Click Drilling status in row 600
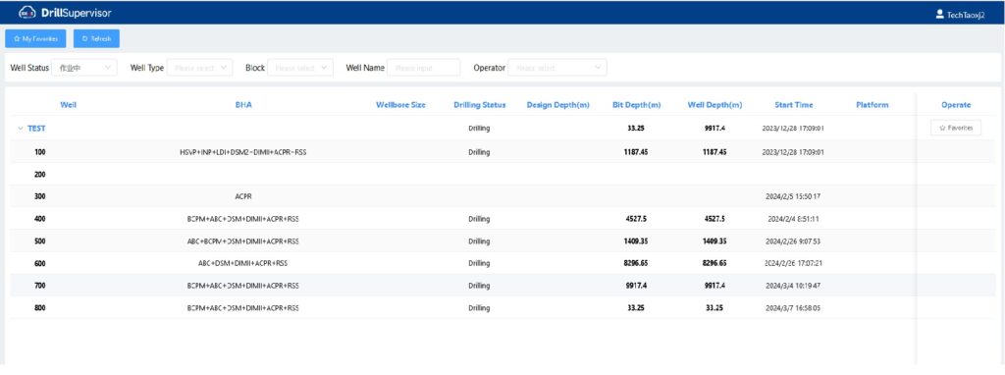Viewport: 1005px width, 375px height. [479, 263]
